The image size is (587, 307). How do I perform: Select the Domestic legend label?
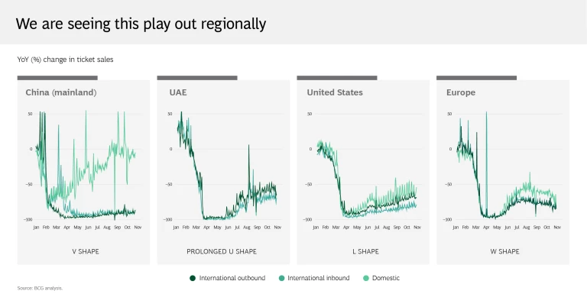coord(385,278)
